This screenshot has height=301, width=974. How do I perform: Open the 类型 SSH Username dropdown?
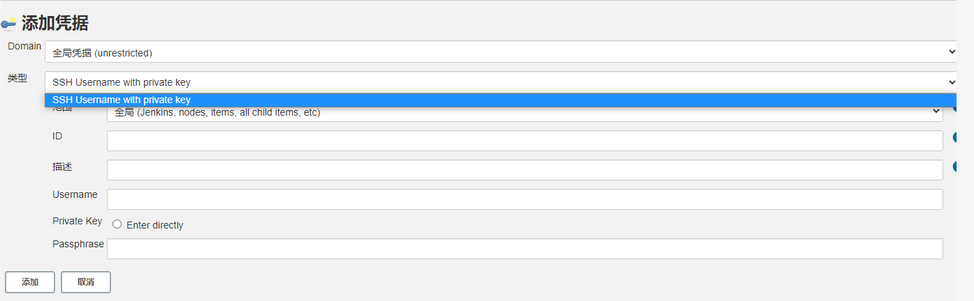[500, 82]
